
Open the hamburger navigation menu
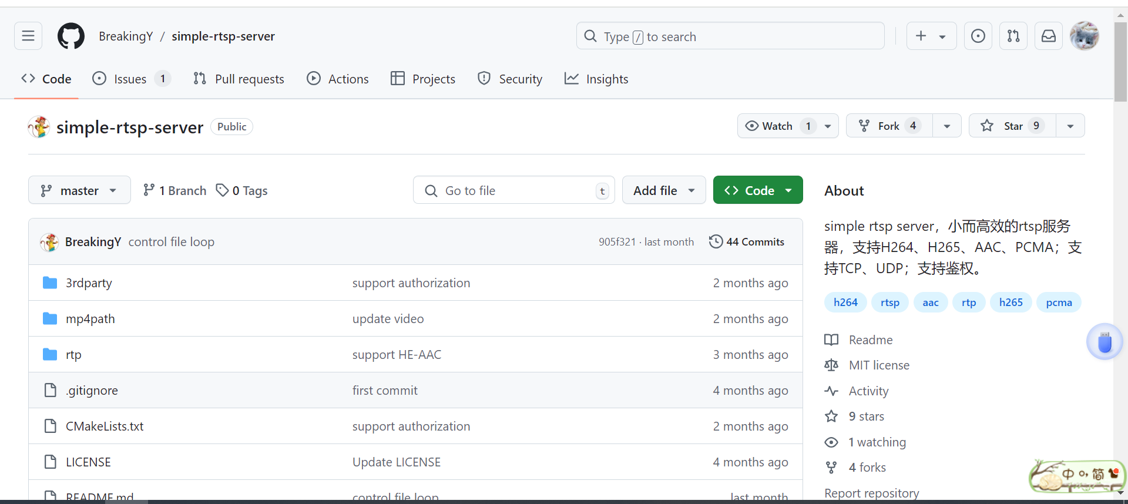point(28,36)
